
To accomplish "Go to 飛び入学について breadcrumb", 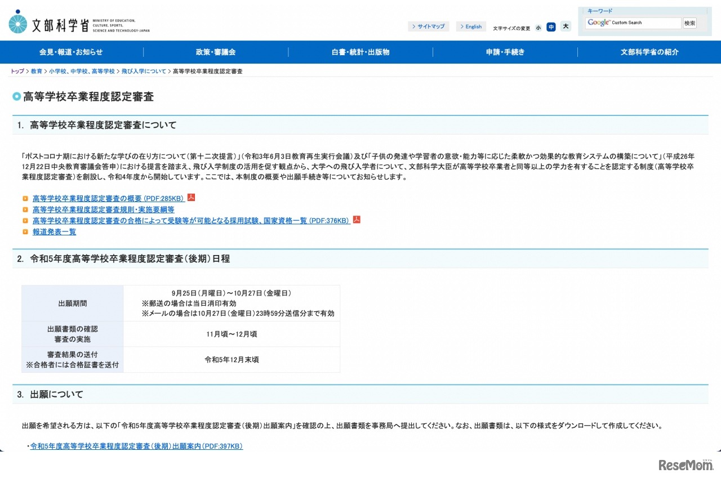I will coord(144,72).
